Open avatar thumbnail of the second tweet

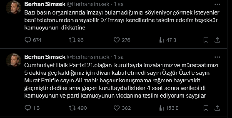click(x=14, y=61)
